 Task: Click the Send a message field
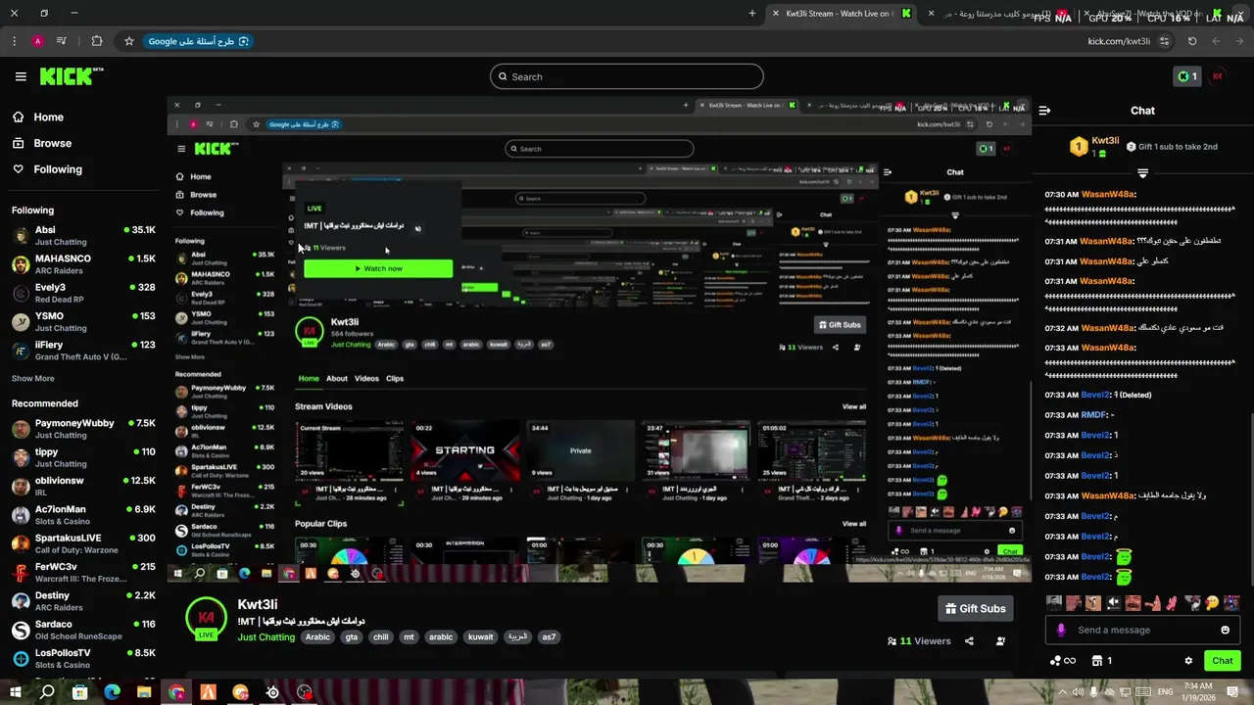click(x=1141, y=630)
